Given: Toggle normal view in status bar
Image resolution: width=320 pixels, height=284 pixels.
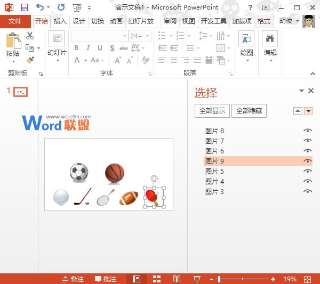Looking at the screenshot, I should coord(137,279).
